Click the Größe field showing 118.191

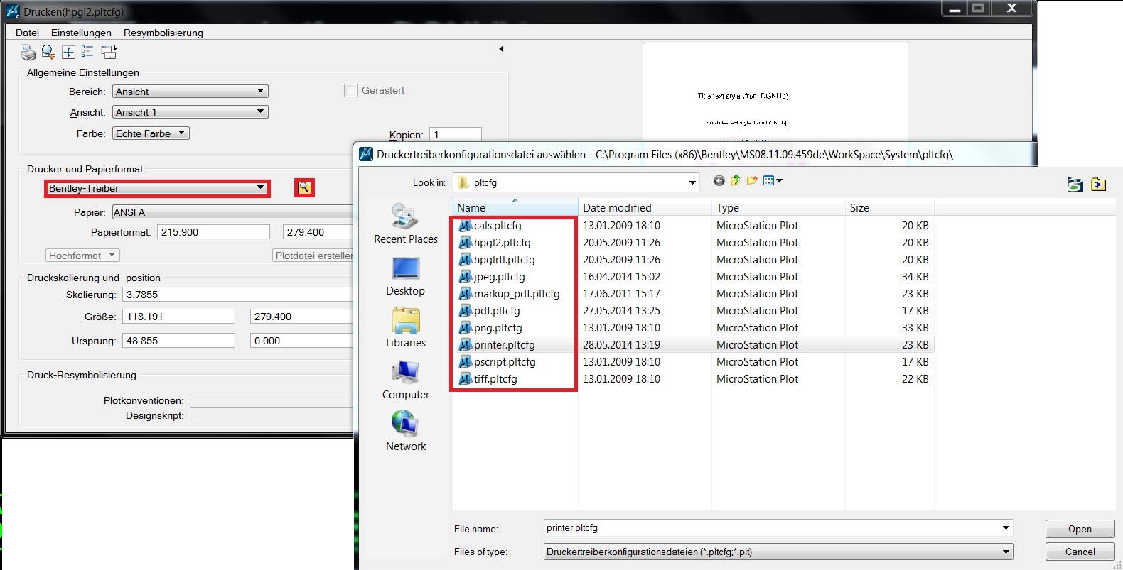[x=178, y=317]
